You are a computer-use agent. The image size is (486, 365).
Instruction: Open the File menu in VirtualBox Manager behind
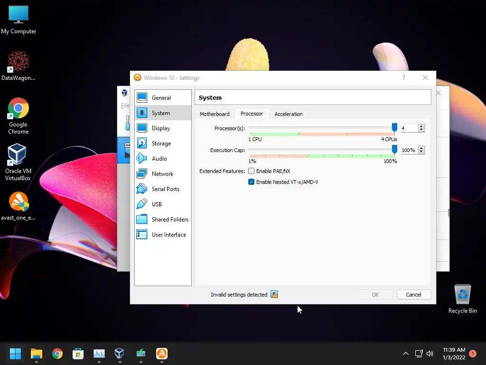tap(125, 106)
